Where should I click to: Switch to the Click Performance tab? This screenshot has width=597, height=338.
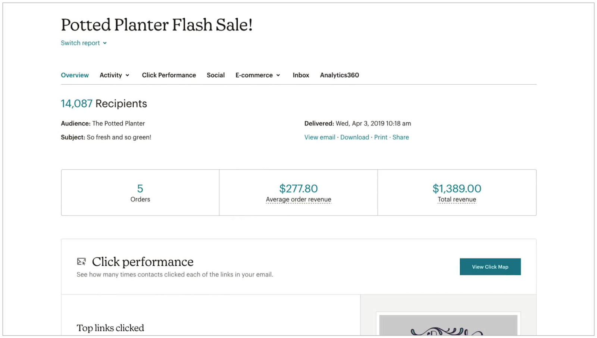click(169, 75)
